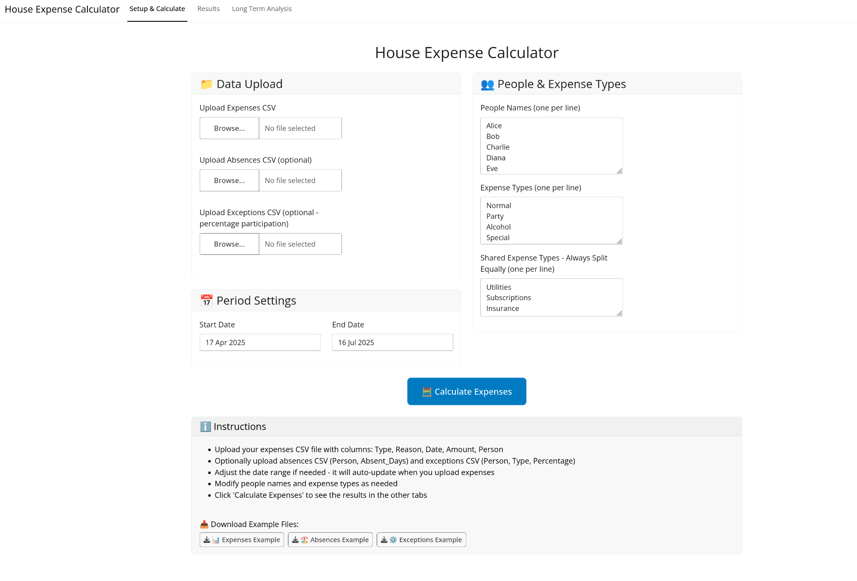This screenshot has height=581, width=857.
Task: Click the calendar icon beside Period Settings
Action: click(x=206, y=301)
